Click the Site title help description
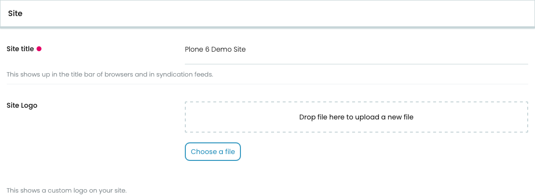Image resolution: width=535 pixels, height=196 pixels. click(x=110, y=75)
